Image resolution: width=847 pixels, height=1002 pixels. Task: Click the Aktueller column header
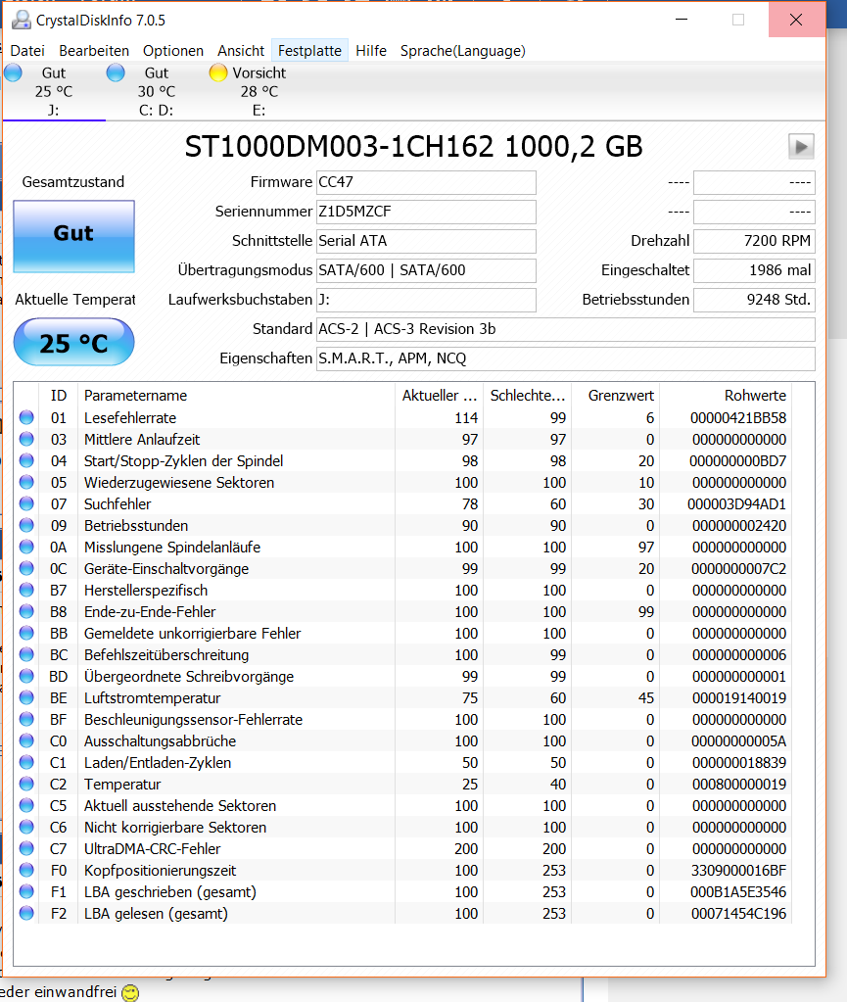point(439,396)
